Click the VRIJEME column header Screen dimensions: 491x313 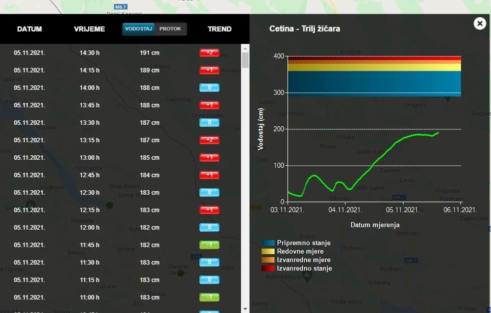pos(89,29)
